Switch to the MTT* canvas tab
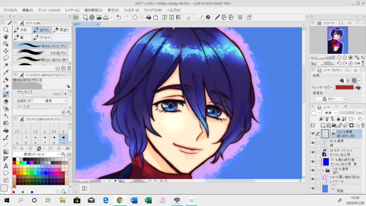 tap(87, 24)
